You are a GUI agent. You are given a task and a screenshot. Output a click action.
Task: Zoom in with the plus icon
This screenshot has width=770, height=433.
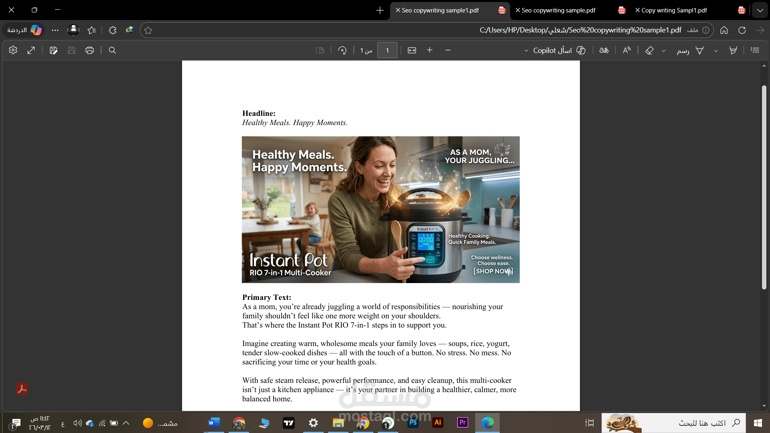click(430, 50)
